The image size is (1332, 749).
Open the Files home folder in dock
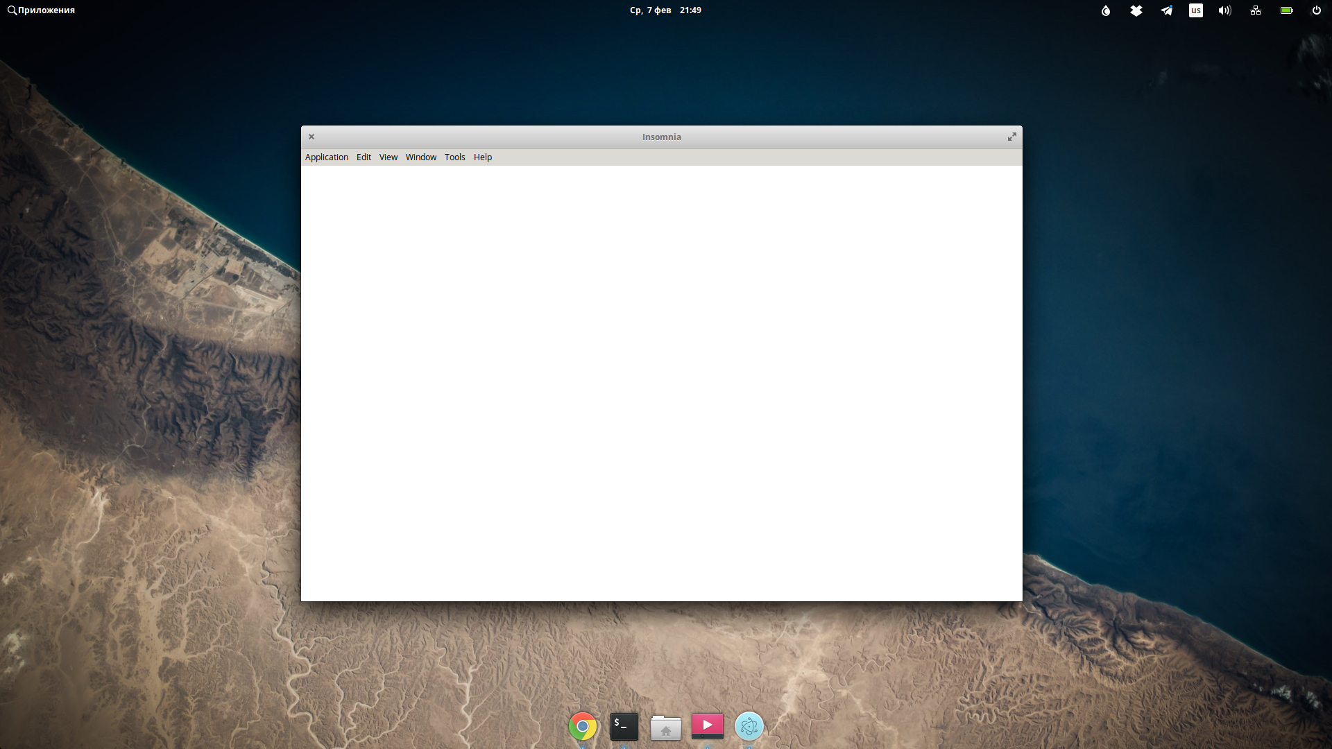tap(666, 728)
